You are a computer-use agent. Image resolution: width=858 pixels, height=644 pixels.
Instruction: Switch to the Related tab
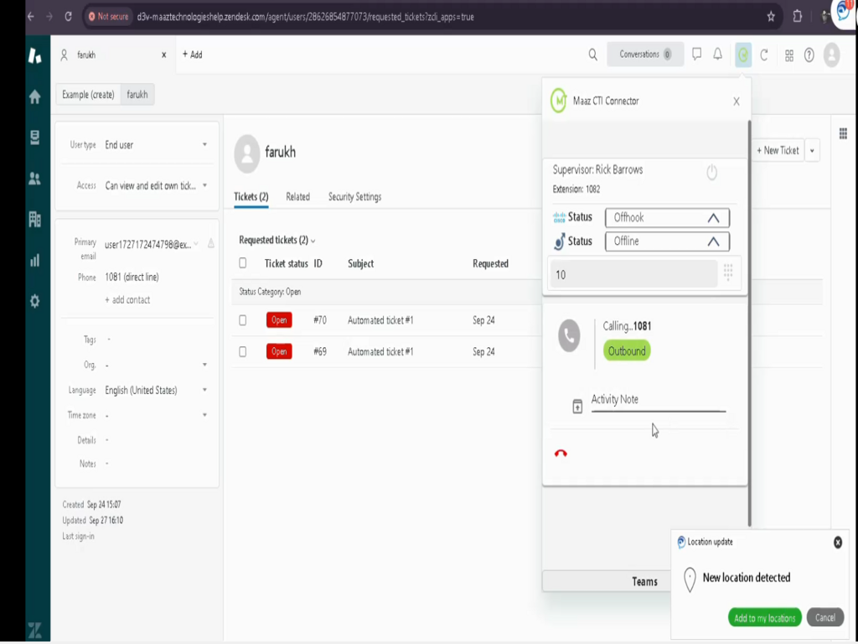point(297,197)
